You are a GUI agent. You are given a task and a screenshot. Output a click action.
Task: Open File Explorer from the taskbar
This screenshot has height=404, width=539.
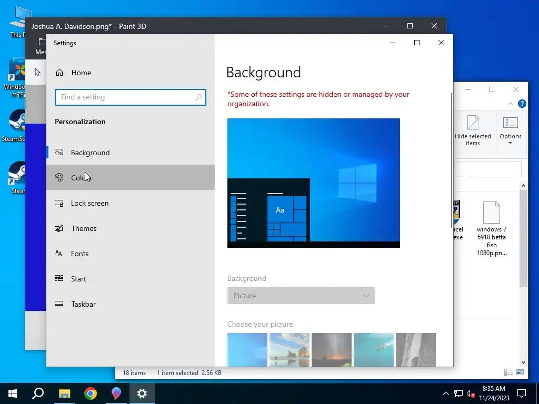[64, 393]
